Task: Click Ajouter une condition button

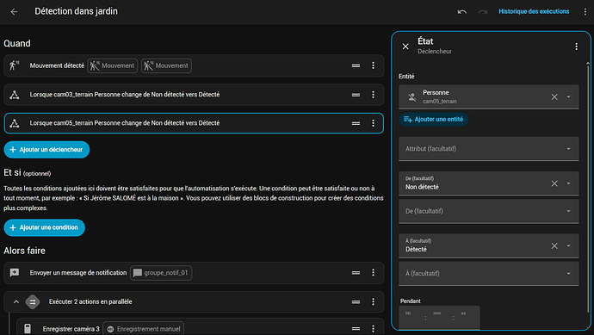Action: pos(44,227)
